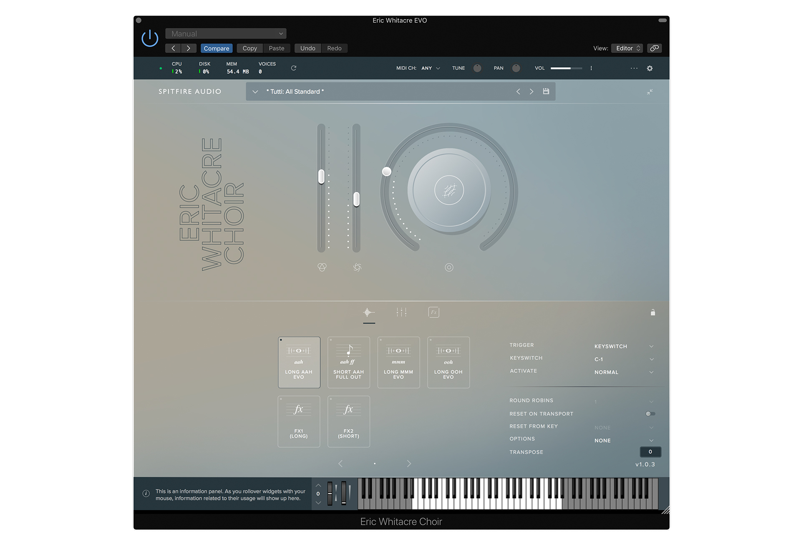Go to previous techniques page arrow
This screenshot has height=549, width=801.
tap(340, 464)
